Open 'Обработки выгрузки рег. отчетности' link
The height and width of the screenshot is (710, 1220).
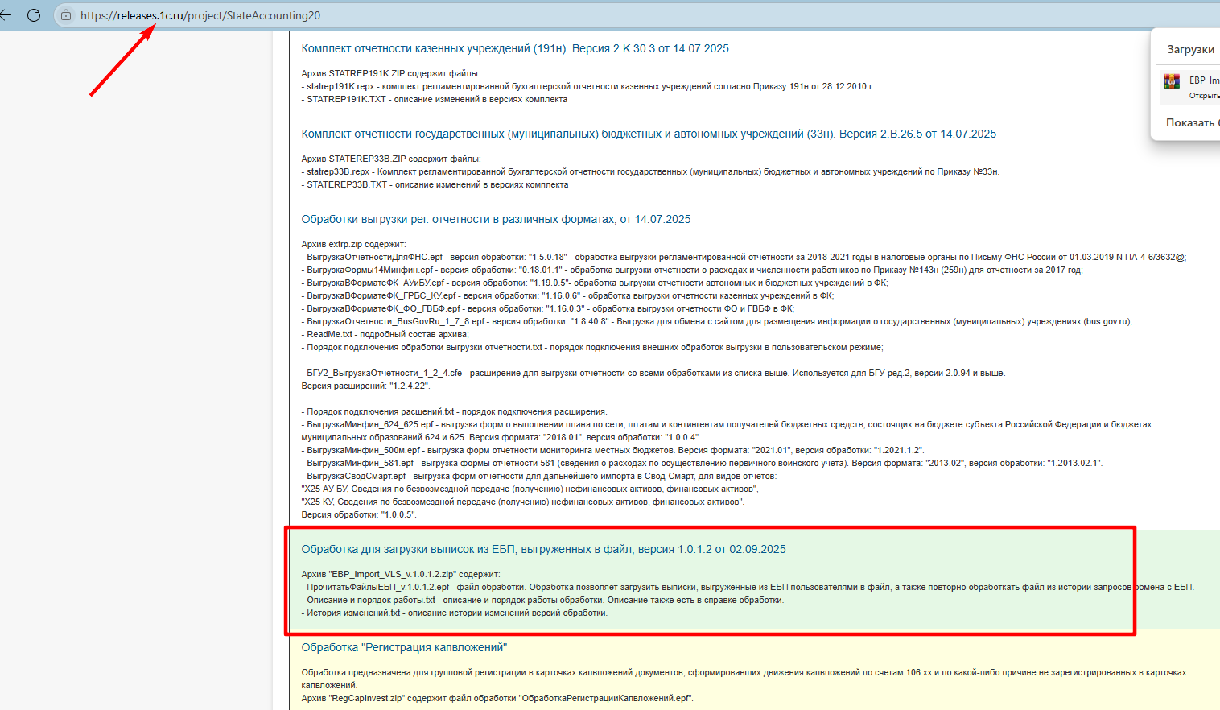(496, 219)
